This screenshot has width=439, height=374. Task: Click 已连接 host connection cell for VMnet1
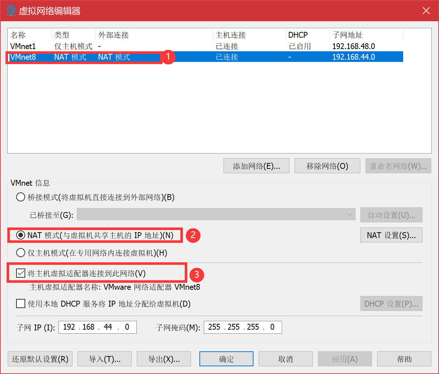(x=227, y=46)
